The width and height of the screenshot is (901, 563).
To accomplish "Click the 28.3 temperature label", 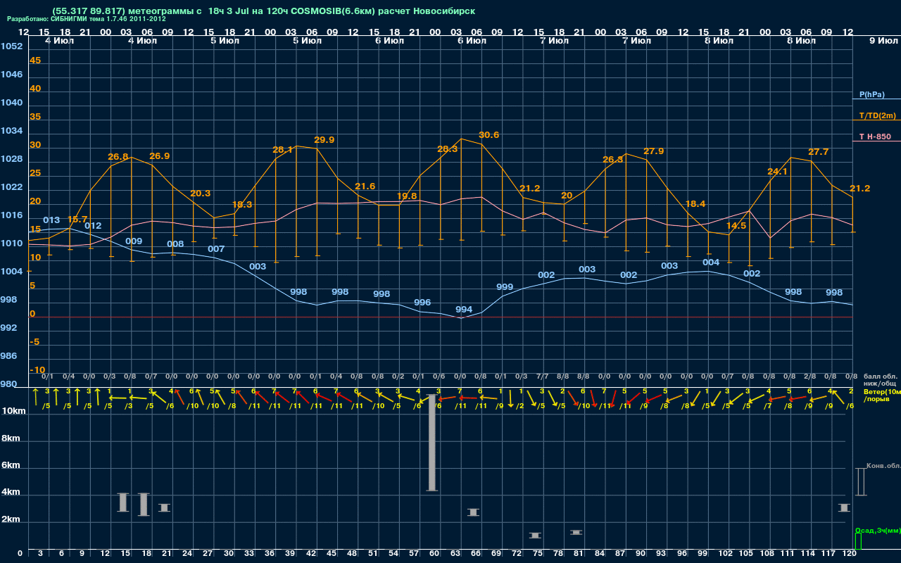I will [x=447, y=148].
